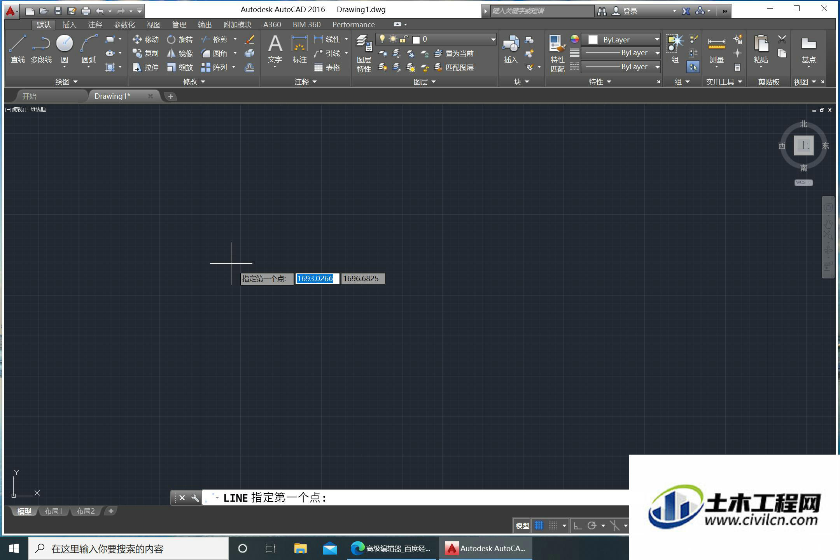
Task: Open the 参数化 (Parametric) ribbon tab
Action: [x=124, y=24]
